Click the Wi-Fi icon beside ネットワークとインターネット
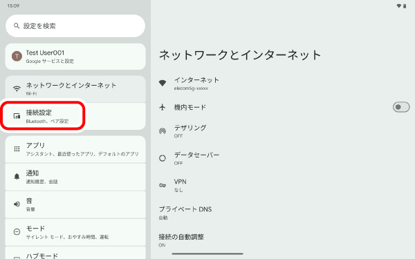This screenshot has width=415, height=259. [17, 88]
